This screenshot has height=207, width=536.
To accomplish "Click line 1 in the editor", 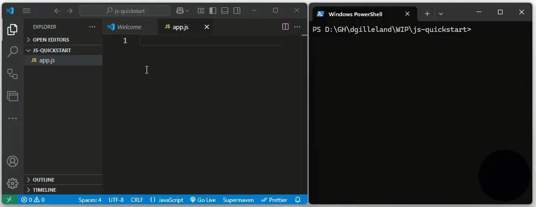I will click(211, 41).
